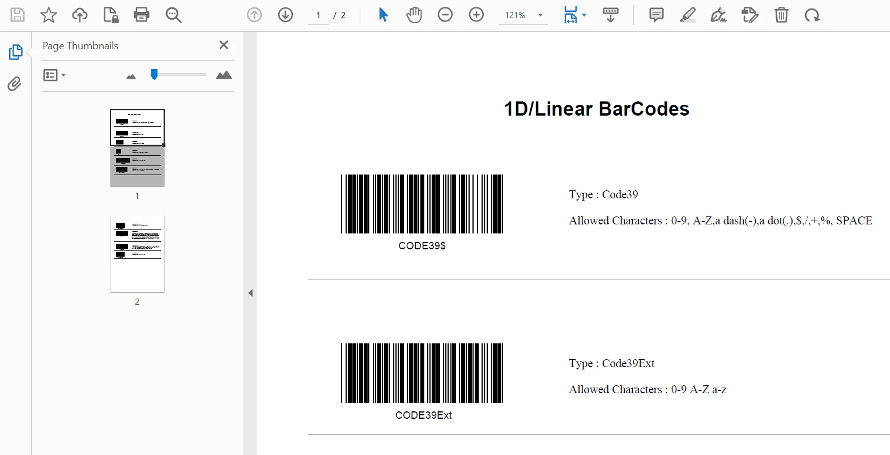Open the Attachments paperclip panel
Image resolution: width=890 pixels, height=455 pixels.
(x=15, y=84)
